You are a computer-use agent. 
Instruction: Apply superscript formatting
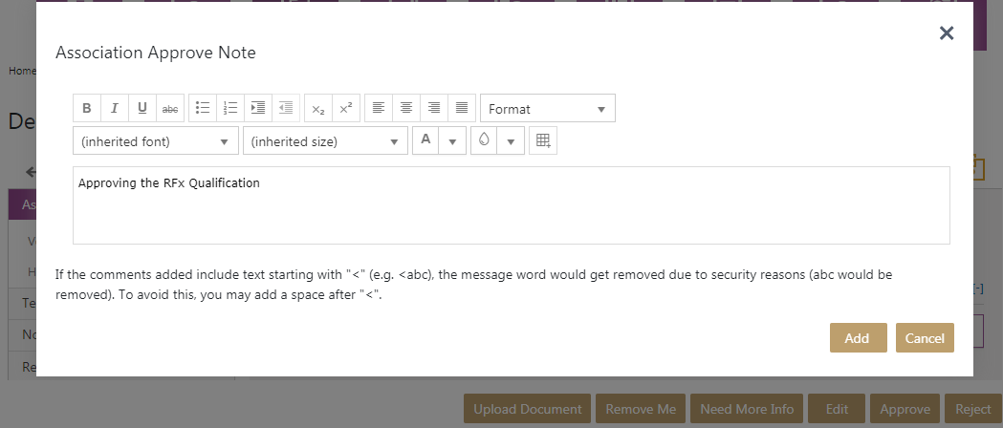[x=346, y=108]
